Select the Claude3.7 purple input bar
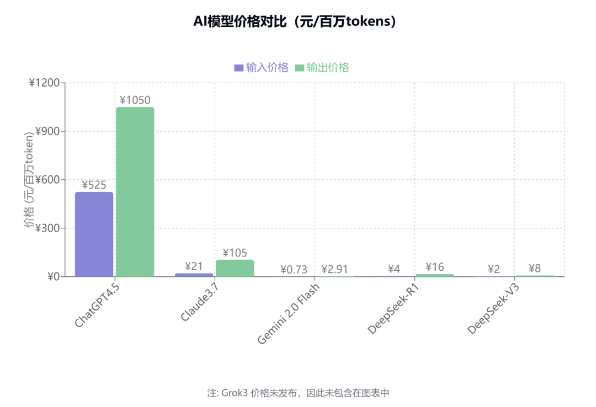The height and width of the screenshot is (407, 596). pyautogui.click(x=194, y=275)
